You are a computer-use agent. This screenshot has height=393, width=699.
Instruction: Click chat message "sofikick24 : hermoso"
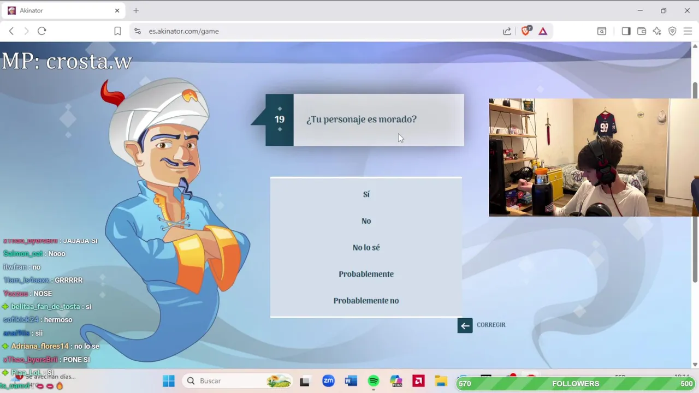point(38,320)
